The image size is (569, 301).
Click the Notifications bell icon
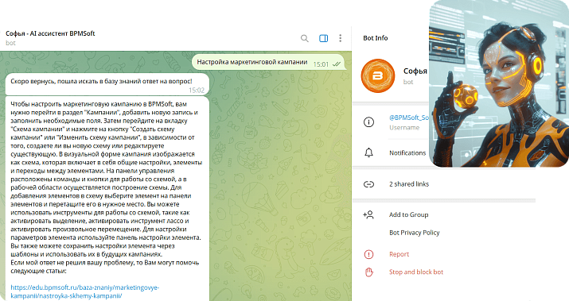[368, 152]
